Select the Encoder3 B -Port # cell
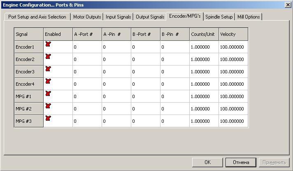The image size is (293, 171). [x=146, y=72]
